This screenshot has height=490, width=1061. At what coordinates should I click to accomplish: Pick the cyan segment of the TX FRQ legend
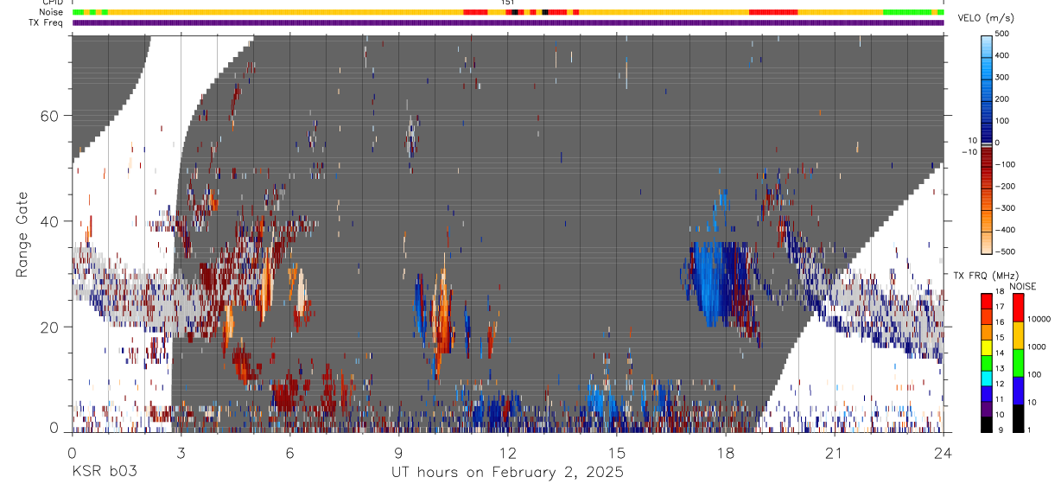click(987, 377)
